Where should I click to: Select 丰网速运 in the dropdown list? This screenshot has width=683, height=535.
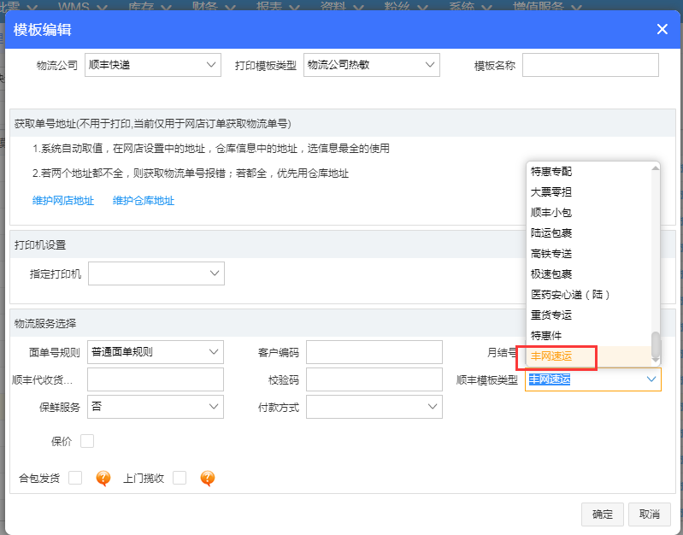coord(589,356)
